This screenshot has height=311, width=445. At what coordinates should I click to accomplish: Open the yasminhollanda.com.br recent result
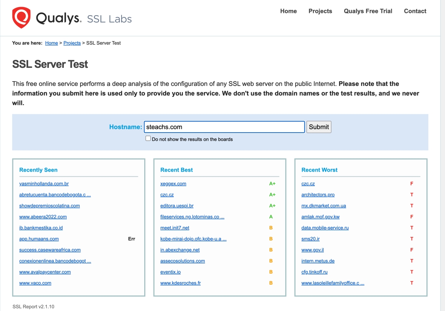pyautogui.click(x=44, y=183)
